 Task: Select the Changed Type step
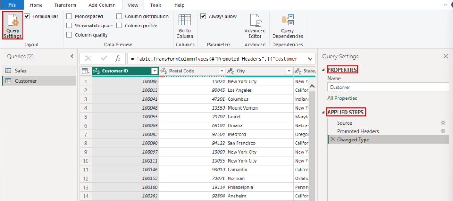388,140
